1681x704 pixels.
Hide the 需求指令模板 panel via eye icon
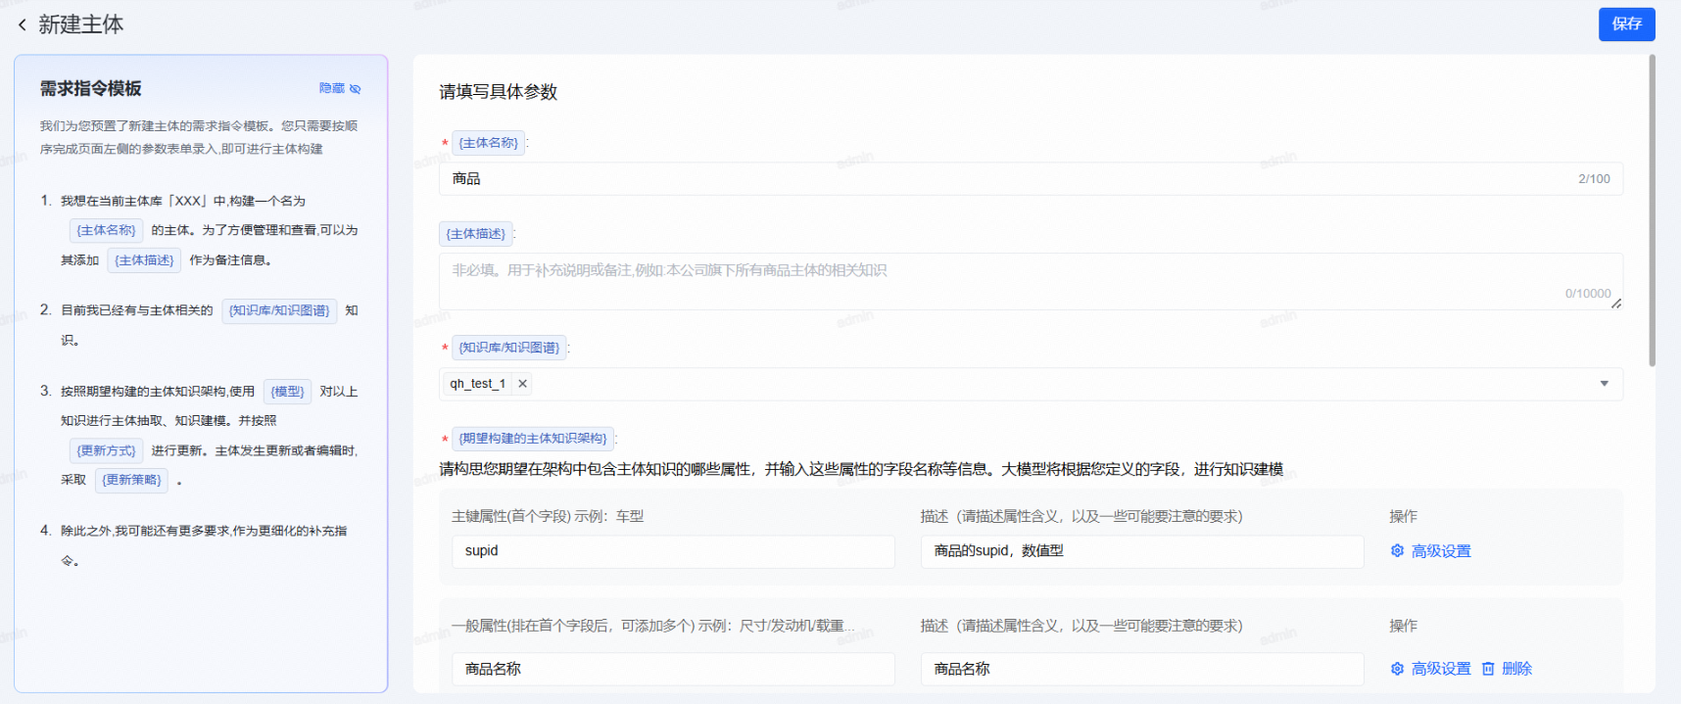pyautogui.click(x=355, y=89)
